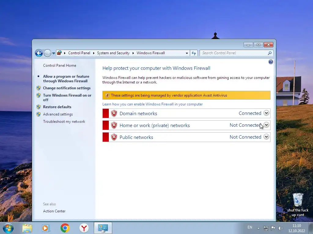Launch Windows Media Player from the taskbar
Screen dimensions: 313x234
[46, 228]
